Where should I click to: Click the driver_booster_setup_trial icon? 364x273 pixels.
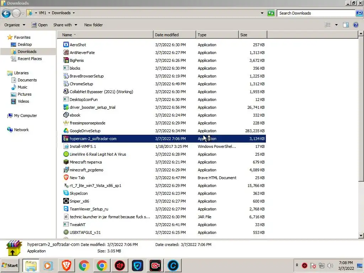pos(66,107)
